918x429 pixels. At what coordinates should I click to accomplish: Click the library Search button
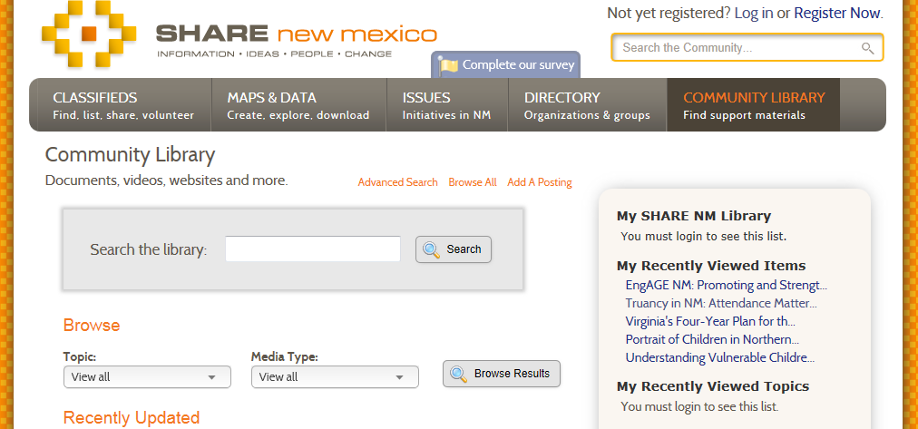(x=454, y=249)
